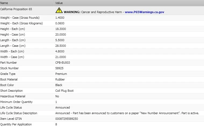Click the yellow warning triangle icon

click(x=59, y=10)
